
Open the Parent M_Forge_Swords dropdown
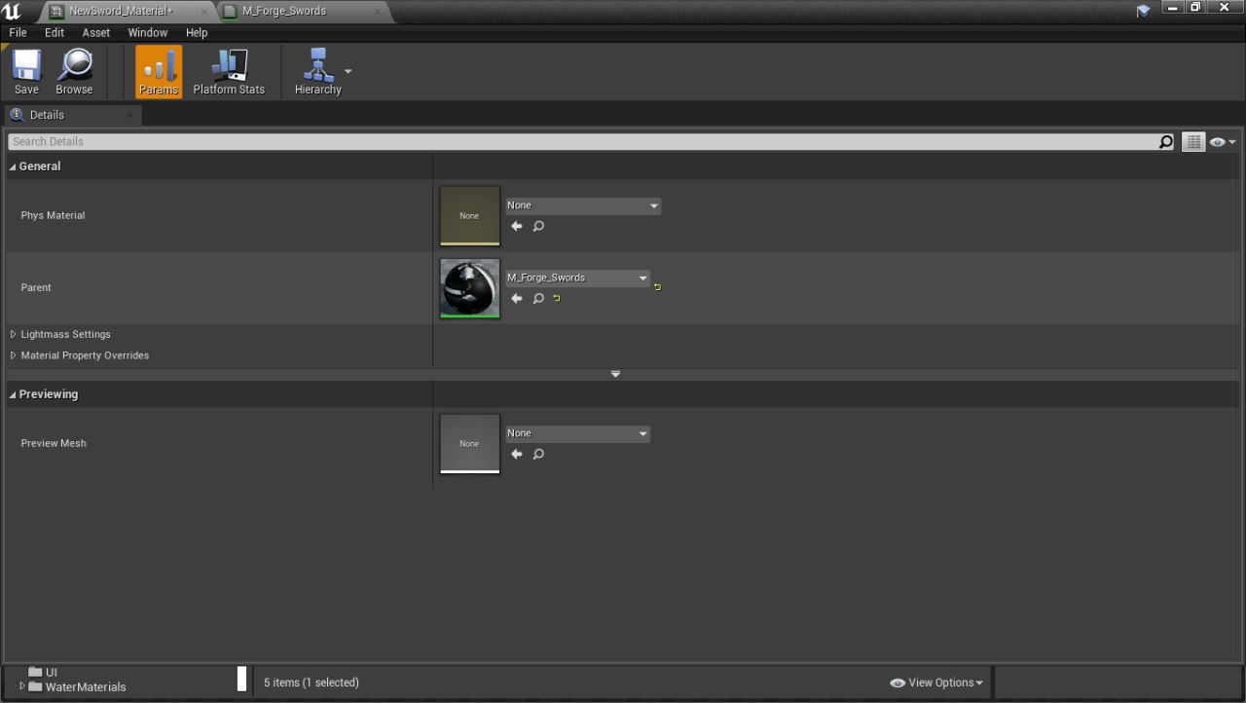pos(577,277)
